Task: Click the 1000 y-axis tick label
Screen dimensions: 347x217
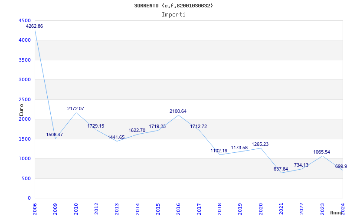Action: click(25, 159)
